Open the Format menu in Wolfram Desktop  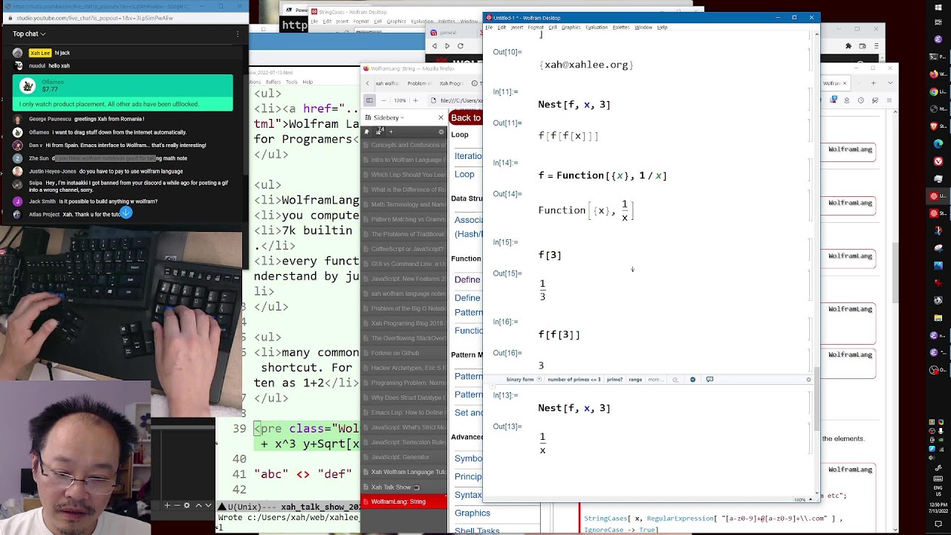tap(535, 27)
